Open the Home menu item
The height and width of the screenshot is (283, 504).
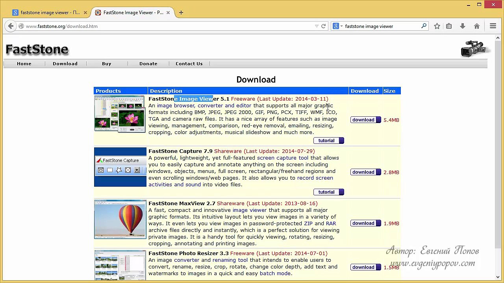coord(24,64)
